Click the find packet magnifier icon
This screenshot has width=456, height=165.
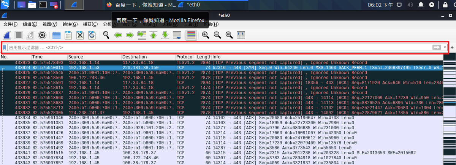coord(106,35)
